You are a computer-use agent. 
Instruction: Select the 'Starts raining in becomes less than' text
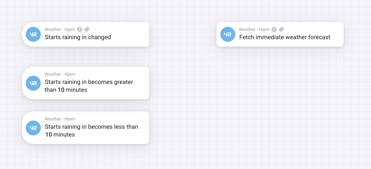pos(91,127)
